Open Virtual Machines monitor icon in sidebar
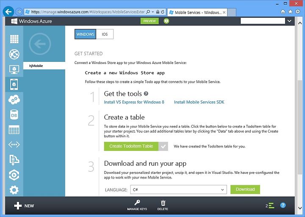The height and width of the screenshot is (217, 305). [x=14, y=70]
